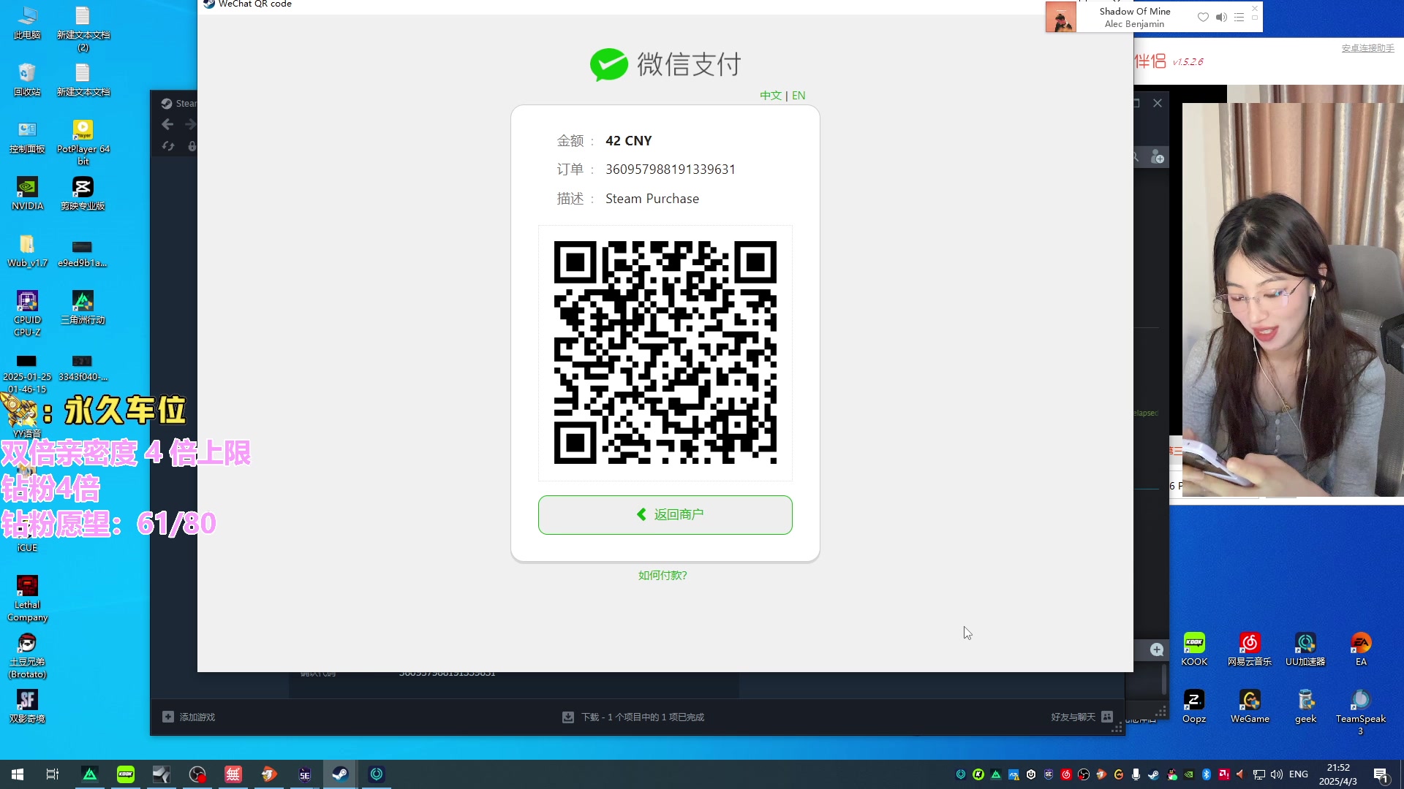The width and height of the screenshot is (1404, 789).
Task: Like the song with the heart icon
Action: point(1203,17)
